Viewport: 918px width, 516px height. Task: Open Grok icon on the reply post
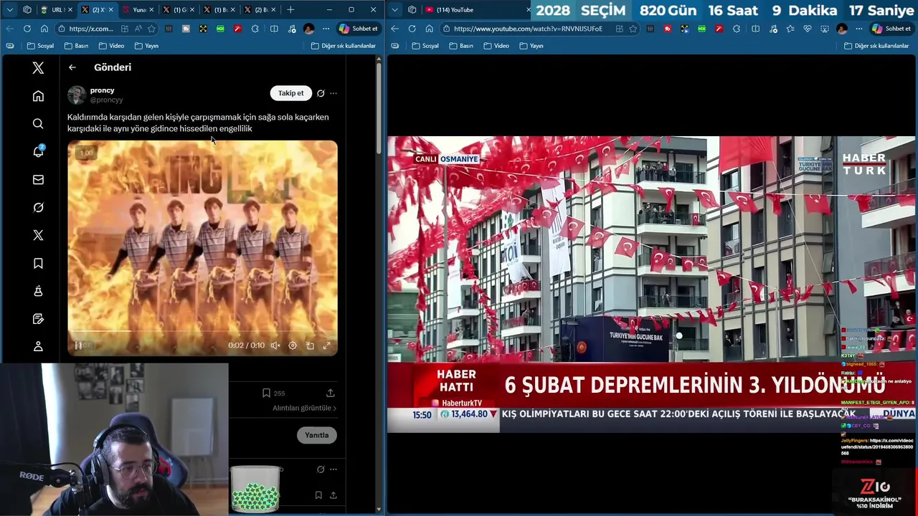coord(321,469)
